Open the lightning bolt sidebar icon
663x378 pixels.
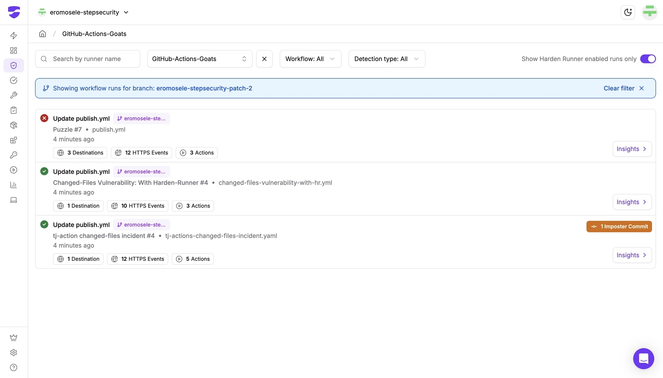click(x=14, y=35)
